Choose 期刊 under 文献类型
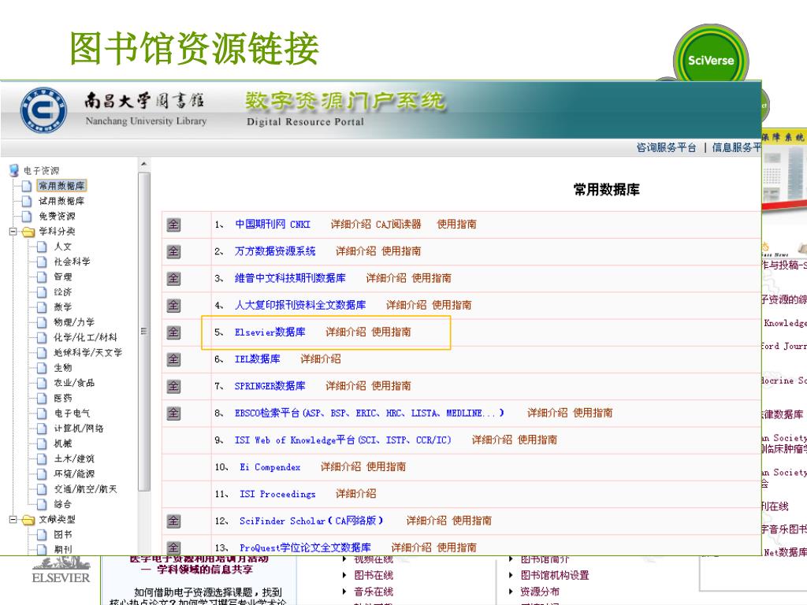Viewport: 807px width, 605px height. [63, 549]
